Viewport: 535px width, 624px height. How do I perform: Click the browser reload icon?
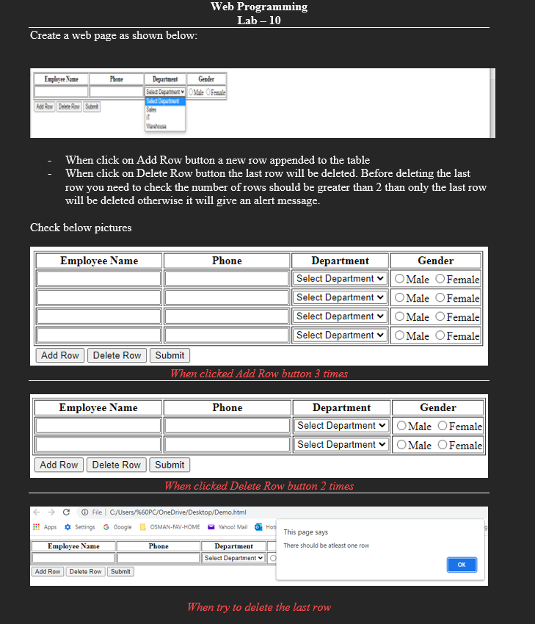point(67,512)
